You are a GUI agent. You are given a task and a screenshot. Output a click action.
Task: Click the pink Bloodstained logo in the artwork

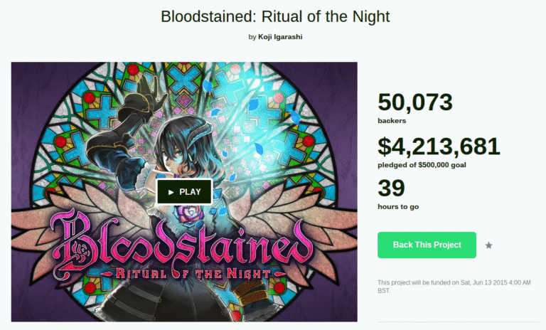(x=182, y=244)
